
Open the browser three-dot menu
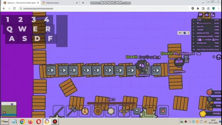point(219,8)
